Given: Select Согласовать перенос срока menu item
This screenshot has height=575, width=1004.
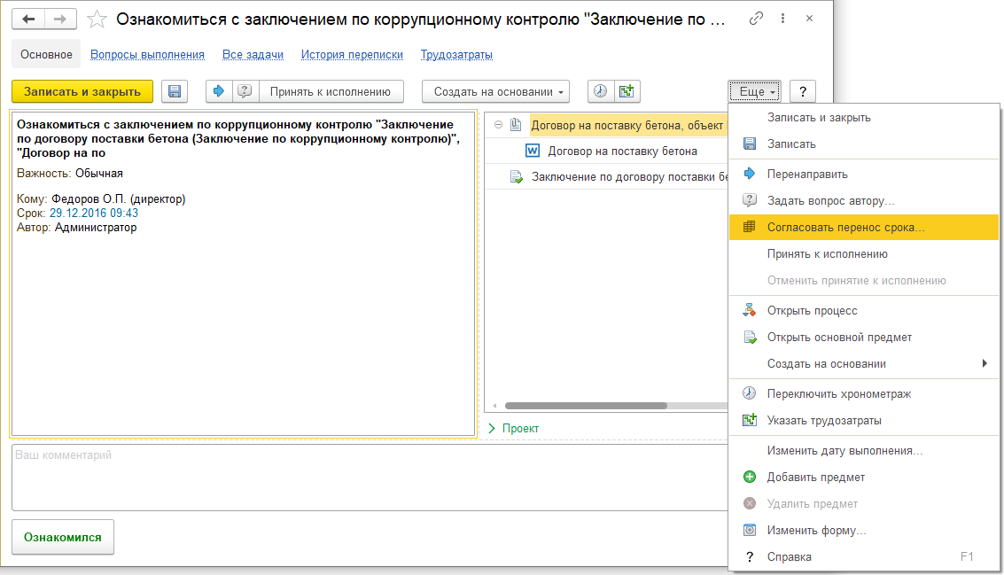Looking at the screenshot, I should point(845,228).
